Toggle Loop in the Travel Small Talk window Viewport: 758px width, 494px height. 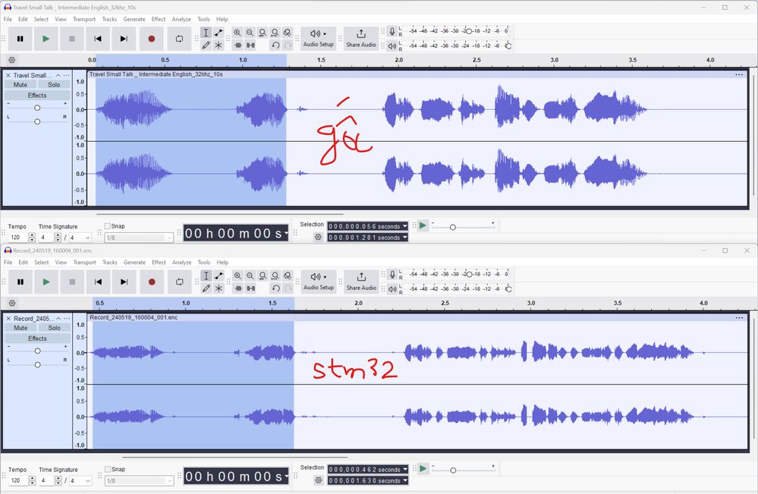179,39
